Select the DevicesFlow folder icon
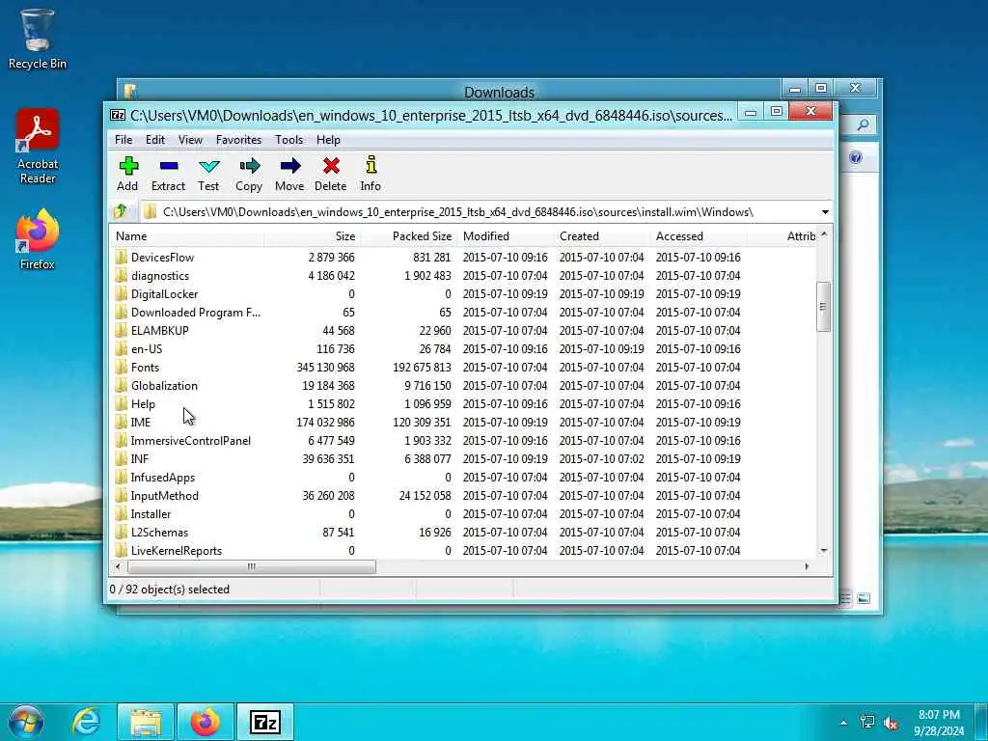Image resolution: width=988 pixels, height=741 pixels. pyautogui.click(x=121, y=257)
